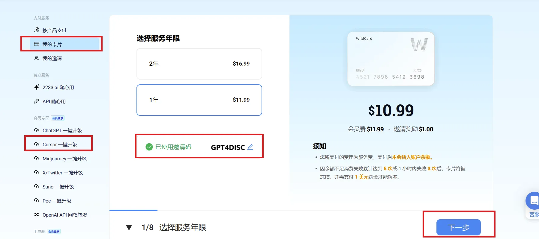Select Midjourney 一键升级 menu entry
This screenshot has width=539, height=239.
(64, 159)
